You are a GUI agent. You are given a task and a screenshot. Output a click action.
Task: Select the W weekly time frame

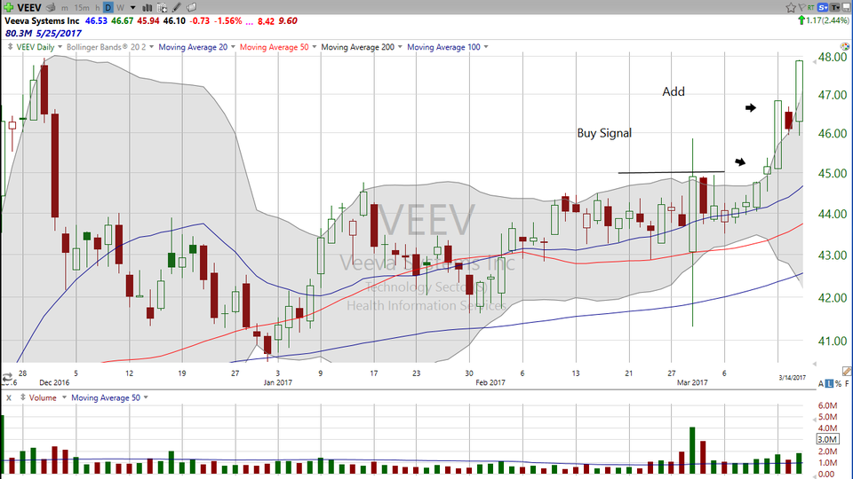pos(120,8)
